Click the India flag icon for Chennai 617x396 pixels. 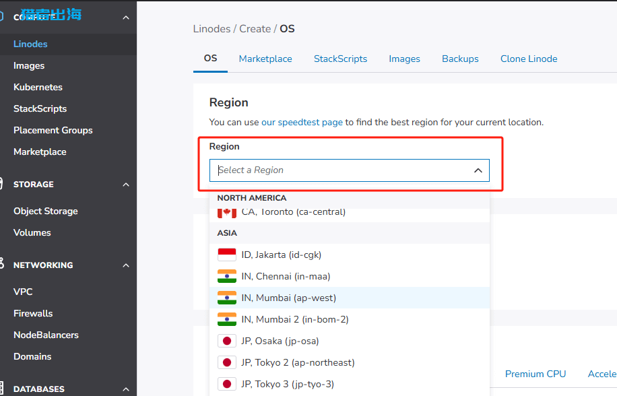pos(226,276)
